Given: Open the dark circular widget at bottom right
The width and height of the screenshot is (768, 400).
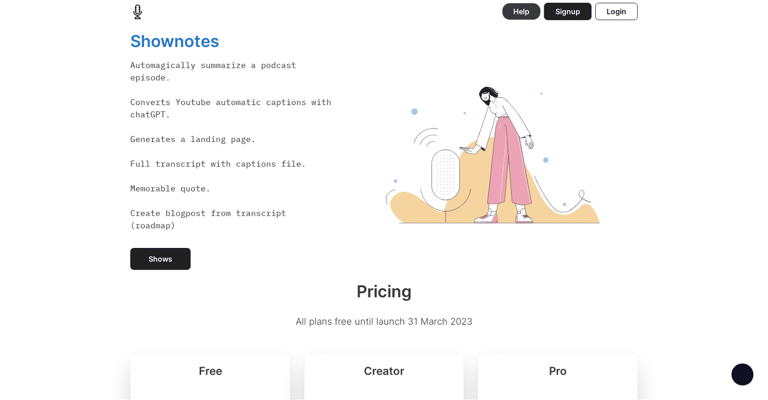Looking at the screenshot, I should pyautogui.click(x=742, y=375).
